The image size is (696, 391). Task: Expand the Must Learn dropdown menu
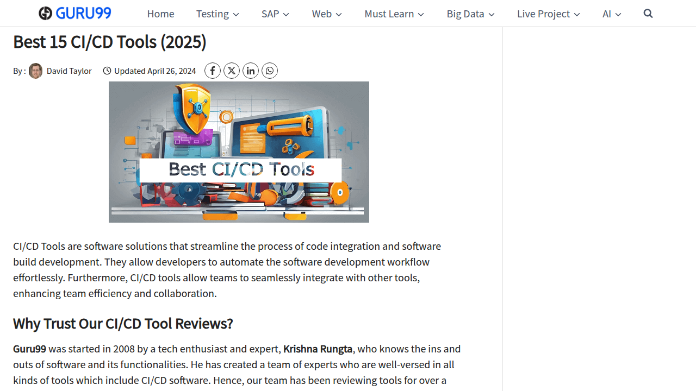(394, 14)
